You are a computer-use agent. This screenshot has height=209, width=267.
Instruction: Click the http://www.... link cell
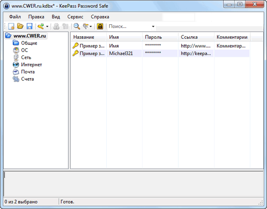click(195, 46)
